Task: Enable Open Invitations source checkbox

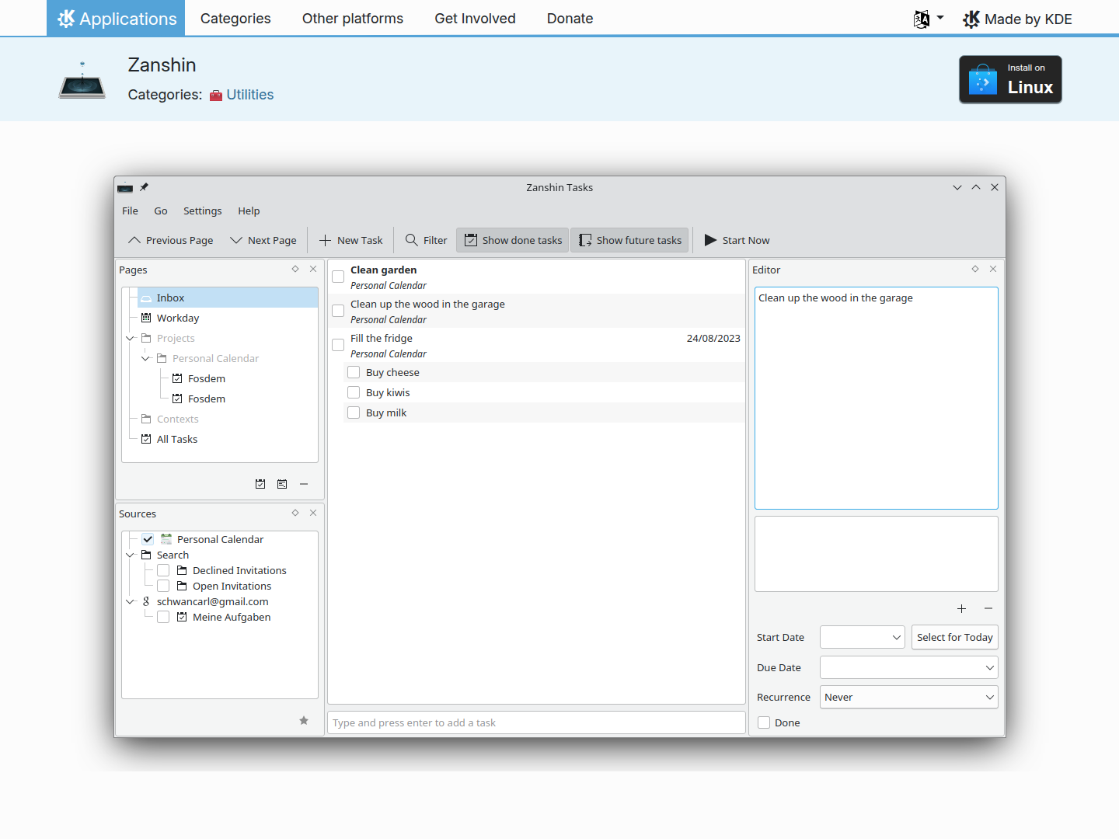Action: pos(163,586)
